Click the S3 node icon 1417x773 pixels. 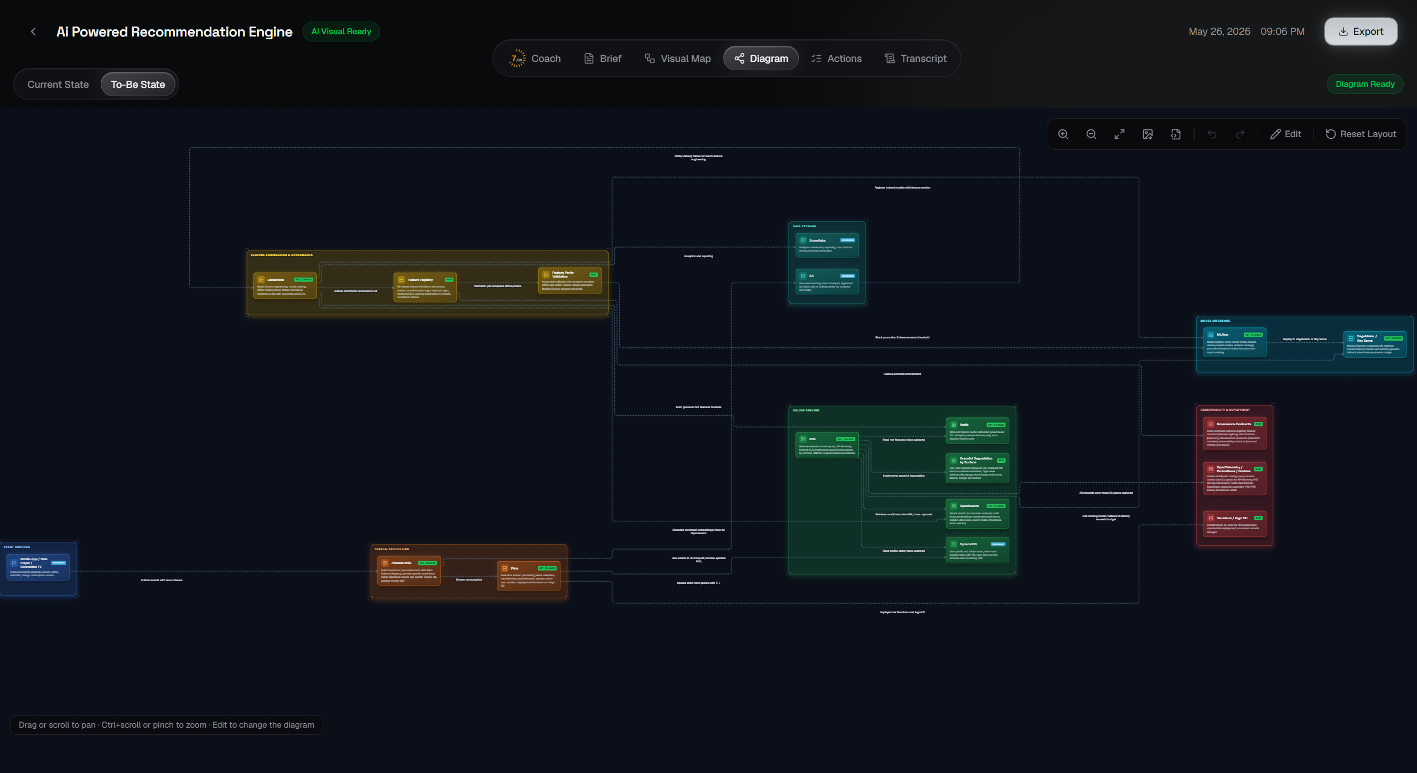803,276
